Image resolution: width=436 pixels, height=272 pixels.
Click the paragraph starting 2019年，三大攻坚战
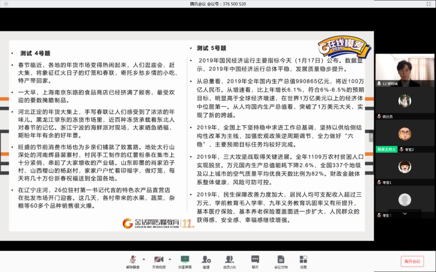[x=280, y=169]
